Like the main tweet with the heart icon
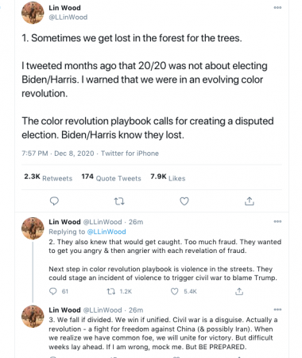302x358 pixels. [184, 201]
